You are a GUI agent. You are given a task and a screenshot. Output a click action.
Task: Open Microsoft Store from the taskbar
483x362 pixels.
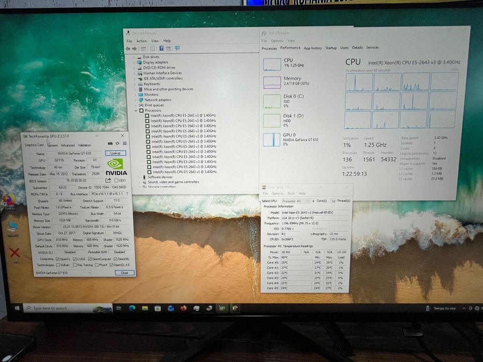click(158, 308)
